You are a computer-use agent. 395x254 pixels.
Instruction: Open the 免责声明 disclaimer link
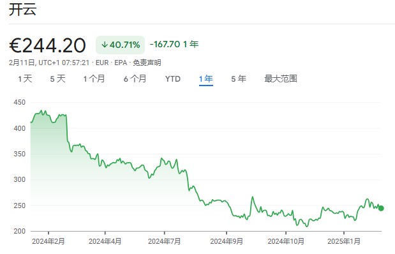click(x=147, y=63)
